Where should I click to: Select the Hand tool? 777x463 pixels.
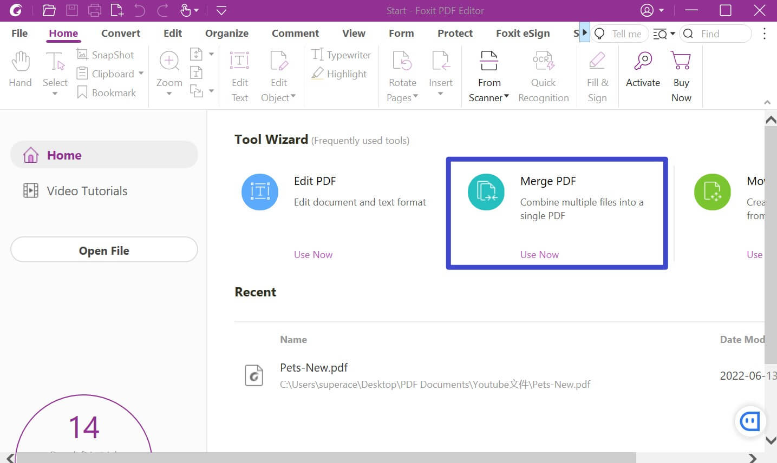20,70
